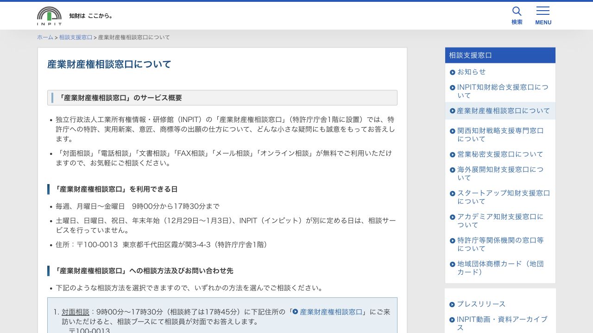This screenshot has width=593, height=333.
Task: Click the arrow icon beside スタートアップ知財支援窓口
Action: 453,193
